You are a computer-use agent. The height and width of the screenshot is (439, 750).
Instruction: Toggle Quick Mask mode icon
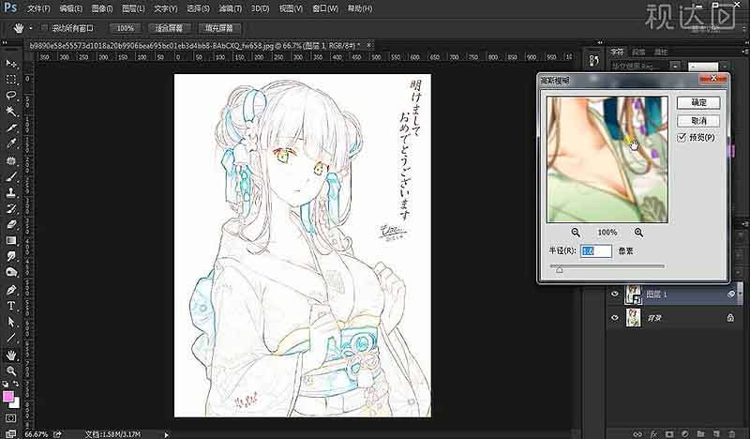click(10, 417)
